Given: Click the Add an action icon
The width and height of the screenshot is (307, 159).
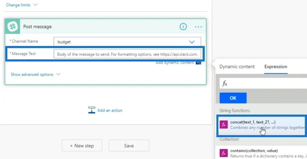Looking at the screenshot, I should coord(91,110).
